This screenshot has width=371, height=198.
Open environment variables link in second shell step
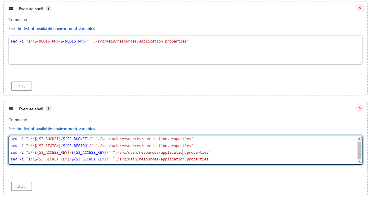click(x=56, y=129)
